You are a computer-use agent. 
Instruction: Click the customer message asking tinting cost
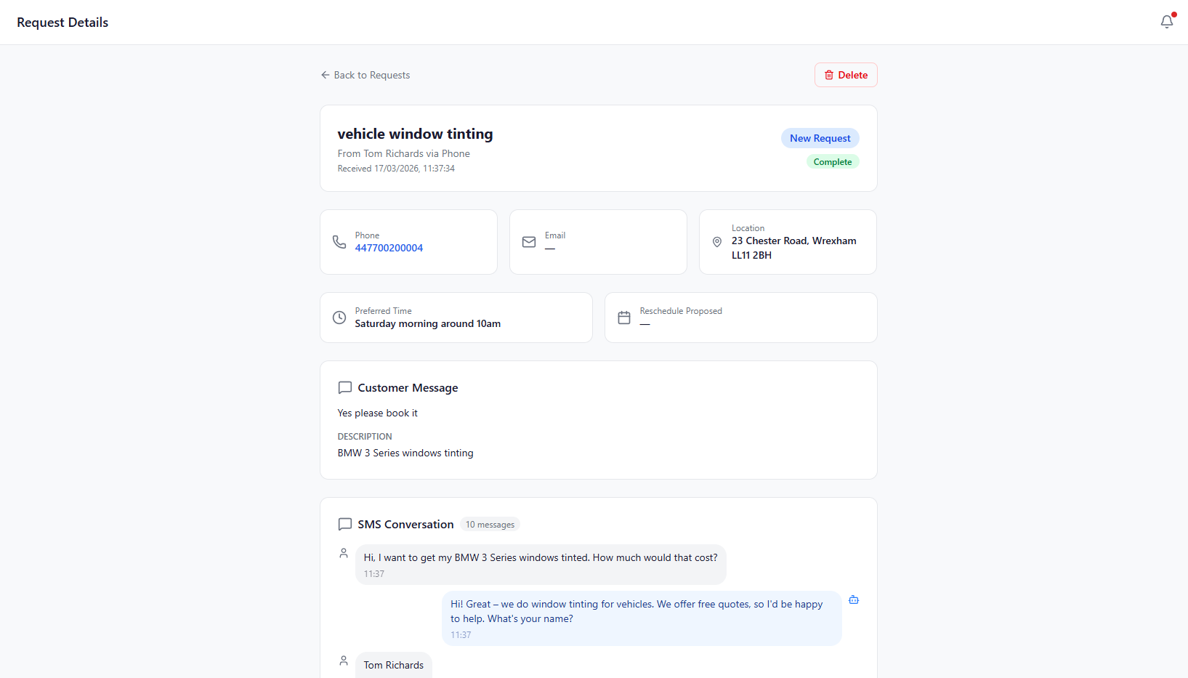[541, 565]
